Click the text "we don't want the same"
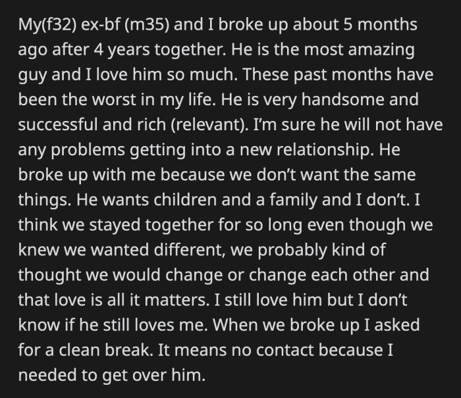 [323, 175]
